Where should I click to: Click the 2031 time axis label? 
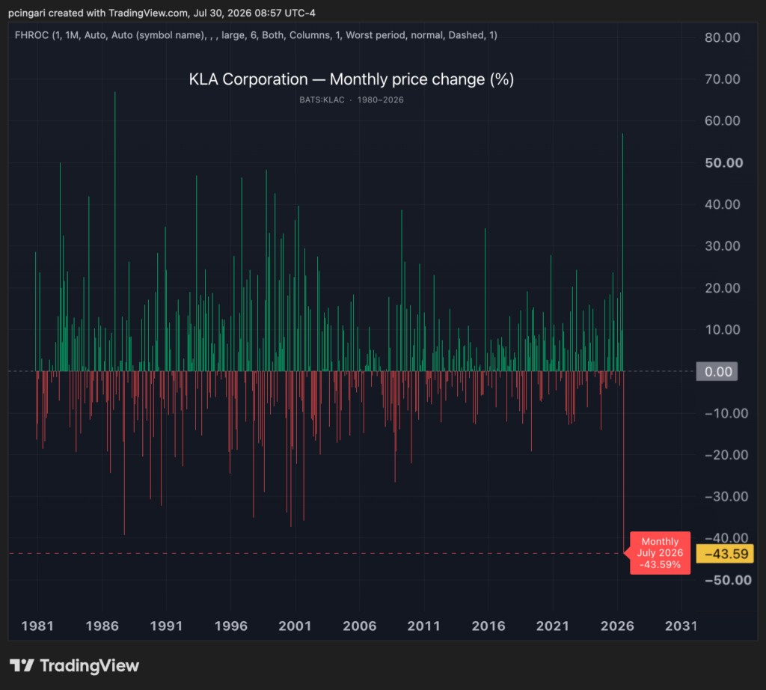[x=681, y=626]
